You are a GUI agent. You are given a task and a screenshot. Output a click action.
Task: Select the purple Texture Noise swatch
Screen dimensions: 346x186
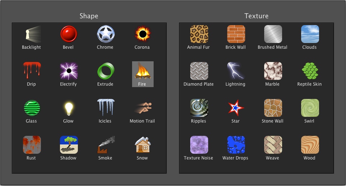(x=199, y=145)
